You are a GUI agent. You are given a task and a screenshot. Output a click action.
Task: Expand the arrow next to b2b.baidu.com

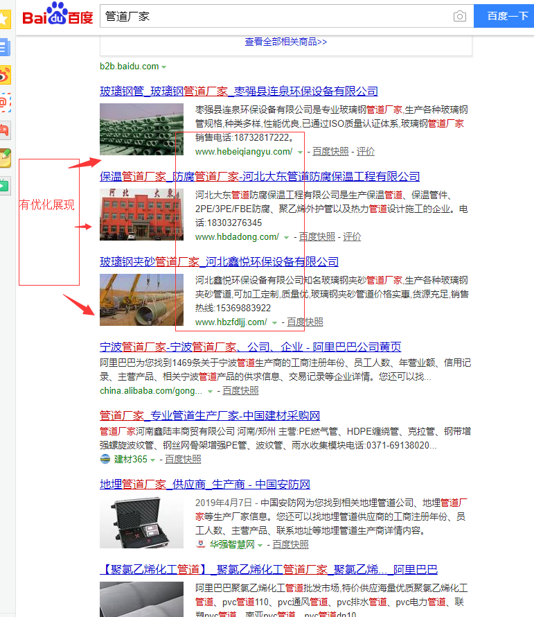coord(164,67)
